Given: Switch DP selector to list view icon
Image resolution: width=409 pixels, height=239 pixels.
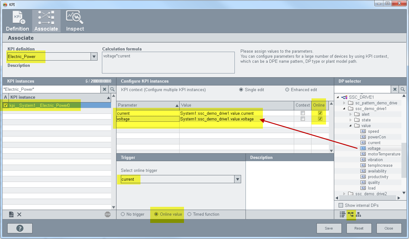Looking at the screenshot, I should point(342,214).
